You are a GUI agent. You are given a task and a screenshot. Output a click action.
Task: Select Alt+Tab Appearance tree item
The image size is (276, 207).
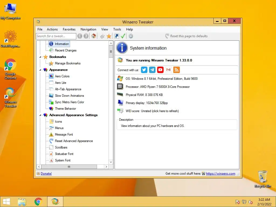[68, 89]
